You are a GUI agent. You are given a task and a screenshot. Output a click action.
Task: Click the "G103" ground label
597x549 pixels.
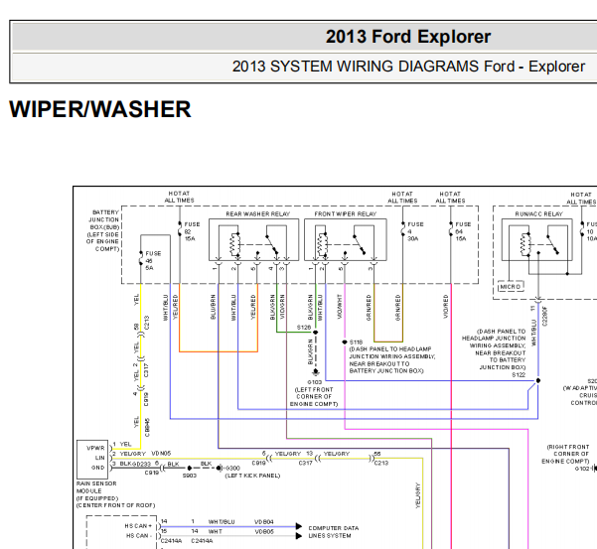315,382
